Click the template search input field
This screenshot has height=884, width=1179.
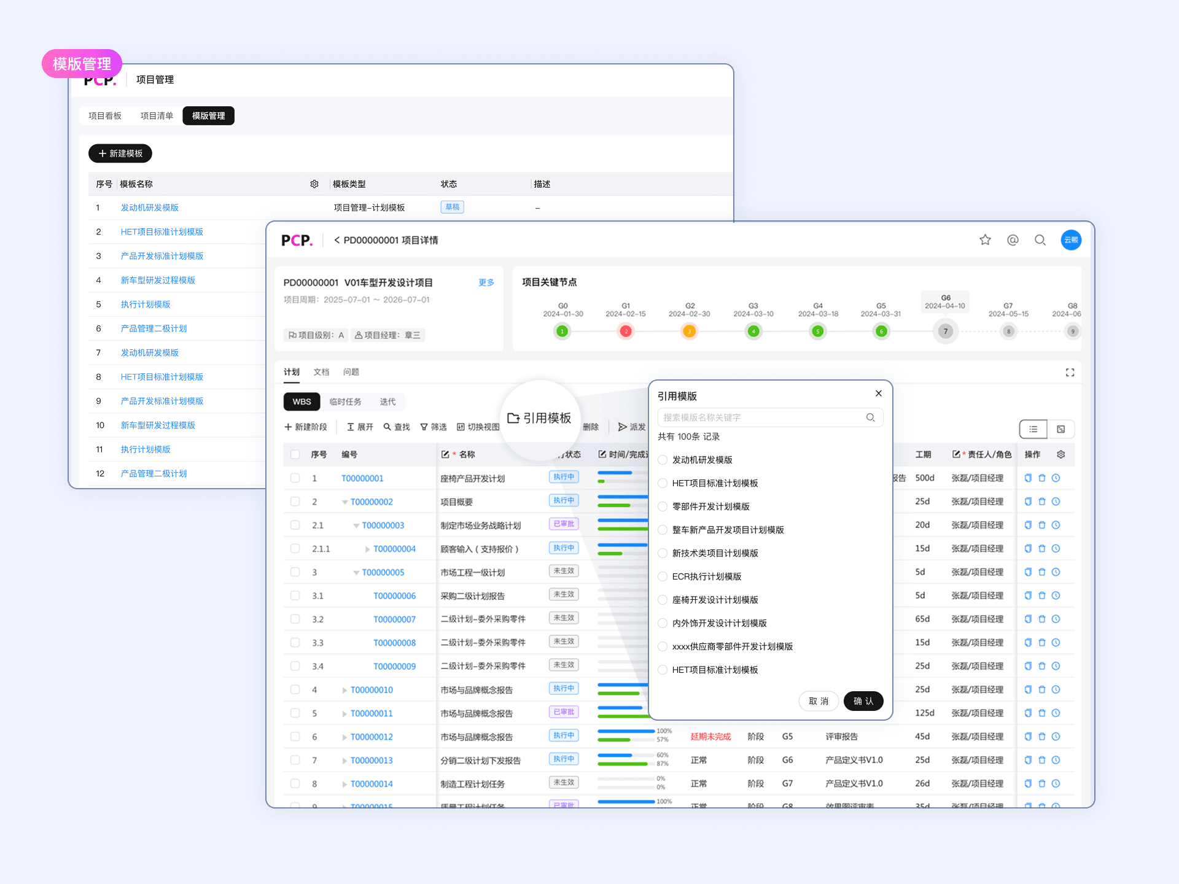761,417
